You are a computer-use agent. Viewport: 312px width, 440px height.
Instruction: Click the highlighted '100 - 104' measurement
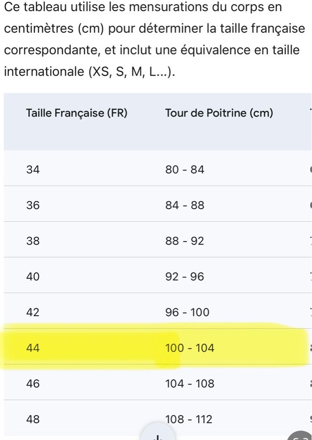click(189, 348)
